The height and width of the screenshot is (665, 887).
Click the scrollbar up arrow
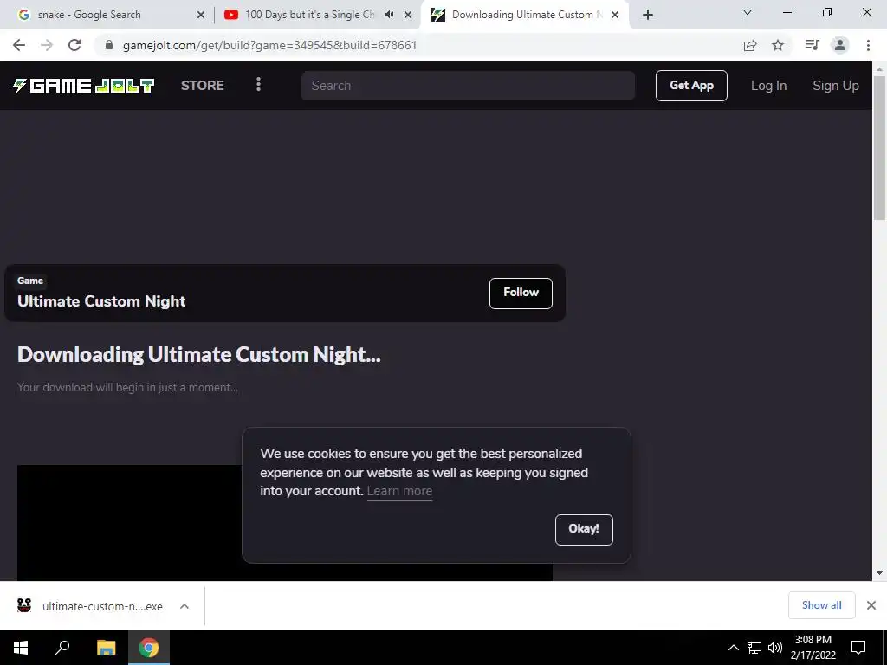(x=879, y=69)
